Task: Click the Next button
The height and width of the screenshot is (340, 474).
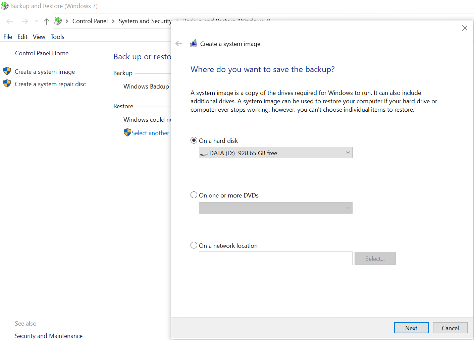Action: tap(411, 328)
